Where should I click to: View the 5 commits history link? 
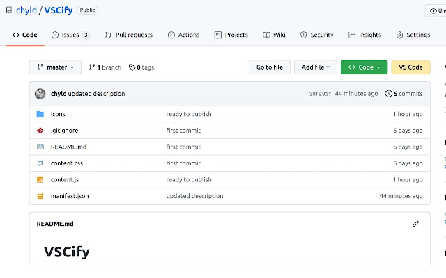[404, 94]
